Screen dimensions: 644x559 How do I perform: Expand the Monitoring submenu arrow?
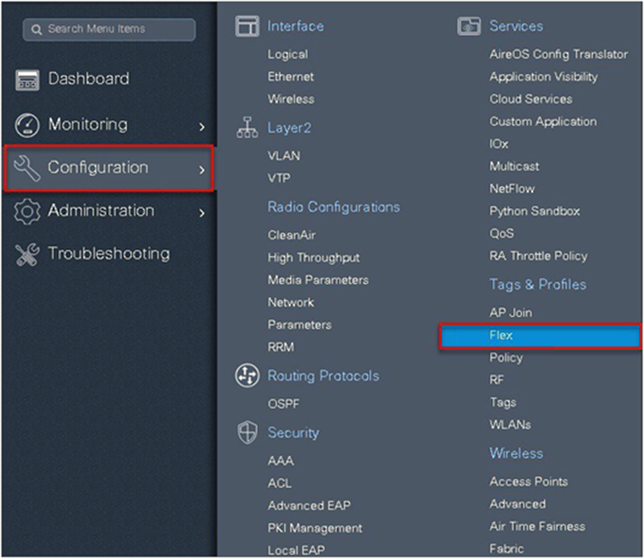coord(202,127)
